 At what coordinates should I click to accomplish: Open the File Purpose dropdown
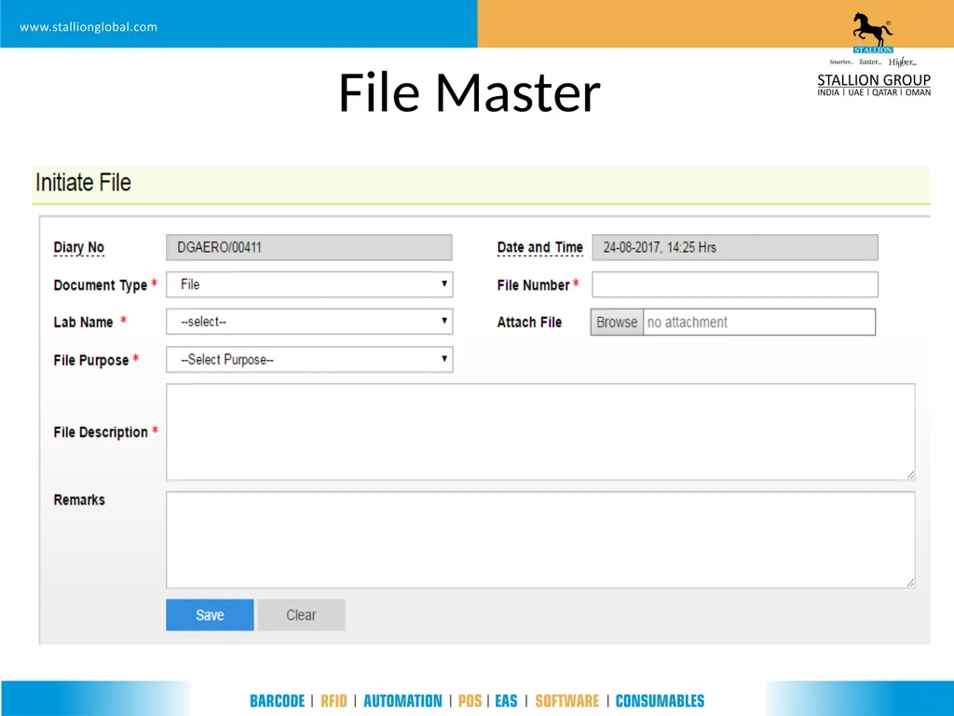[309, 359]
